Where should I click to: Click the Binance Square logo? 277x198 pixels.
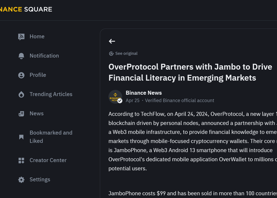coord(26,9)
